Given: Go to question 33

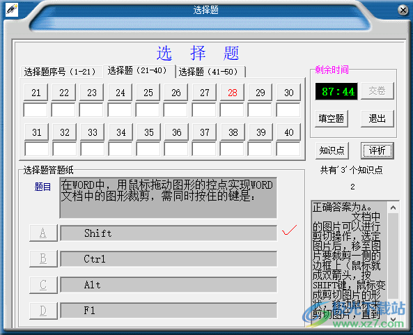Looking at the screenshot, I should click(x=93, y=132).
